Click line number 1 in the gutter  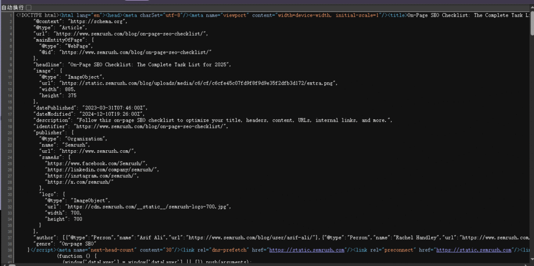[x=11, y=16]
